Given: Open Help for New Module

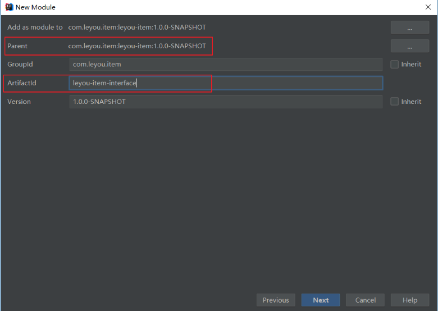Looking at the screenshot, I should pyautogui.click(x=410, y=300).
